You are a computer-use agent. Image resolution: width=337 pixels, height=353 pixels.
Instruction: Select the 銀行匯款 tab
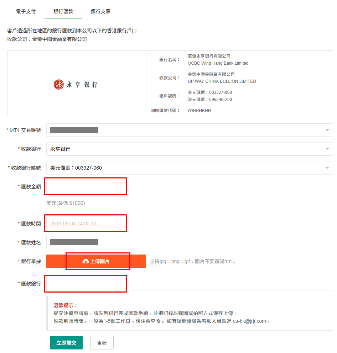pyautogui.click(x=63, y=11)
